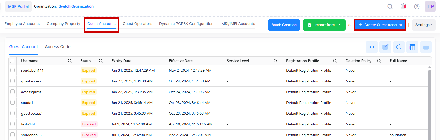Filter by Registration Profile search icon
Image resolution: width=440 pixels, height=140 pixels.
335,61
